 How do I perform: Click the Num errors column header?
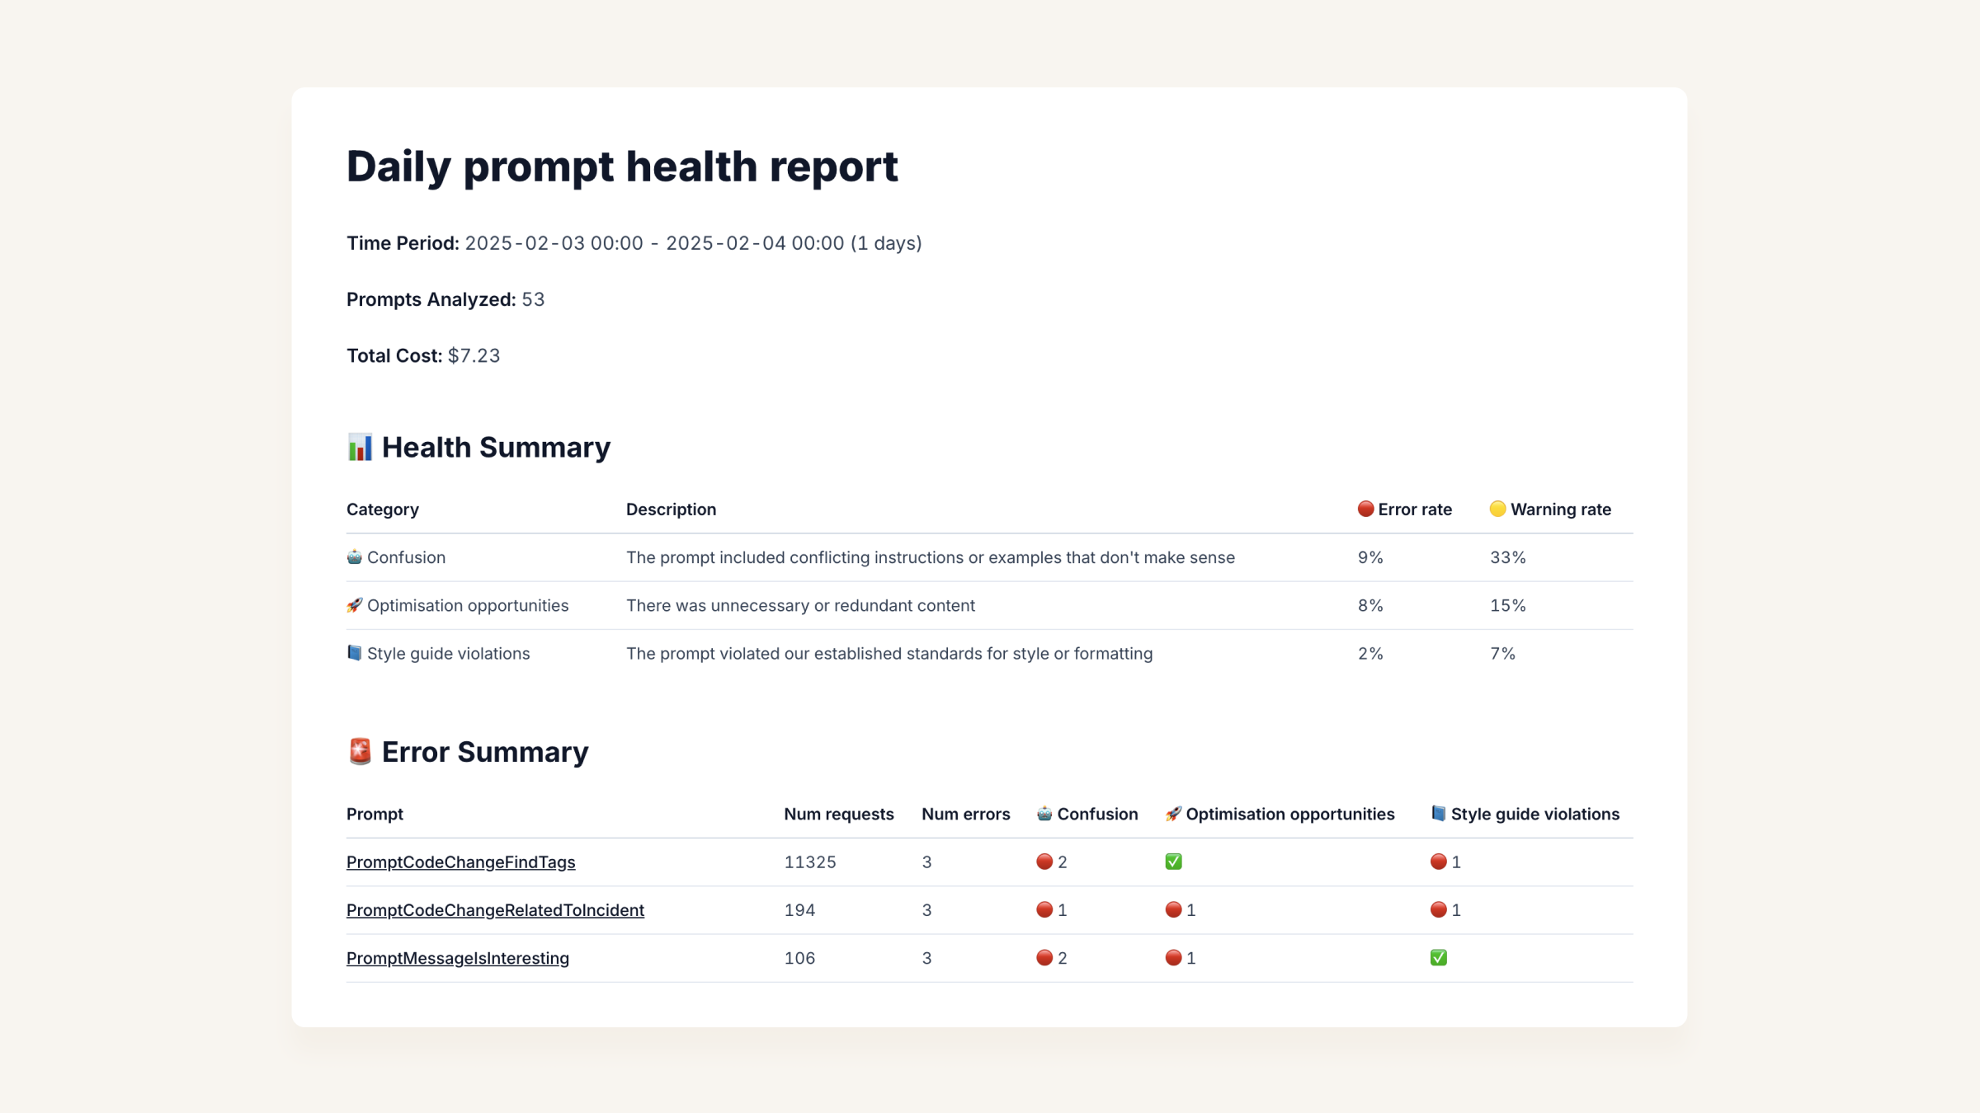tap(965, 814)
